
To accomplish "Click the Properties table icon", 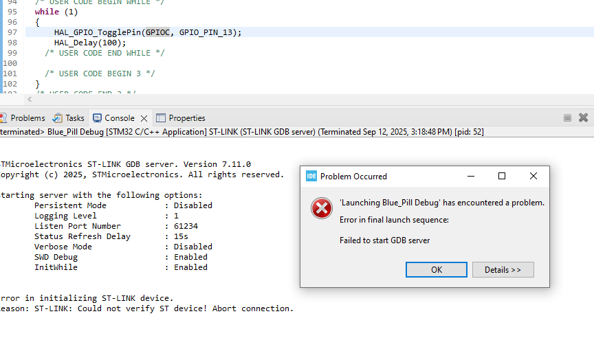I will 161,118.
